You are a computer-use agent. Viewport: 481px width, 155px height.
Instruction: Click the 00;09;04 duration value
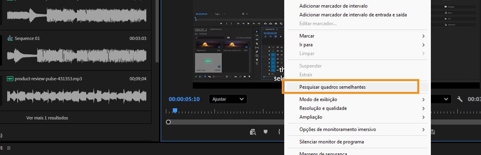(x=138, y=79)
